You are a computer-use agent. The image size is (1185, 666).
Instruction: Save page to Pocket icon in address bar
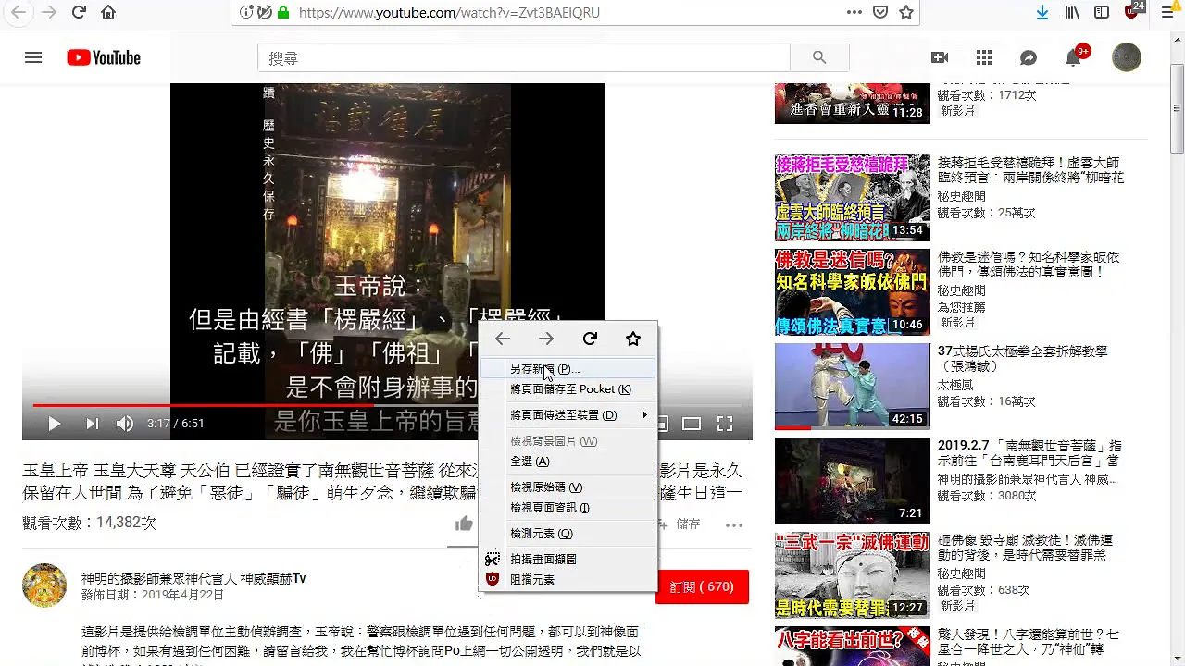tap(880, 12)
